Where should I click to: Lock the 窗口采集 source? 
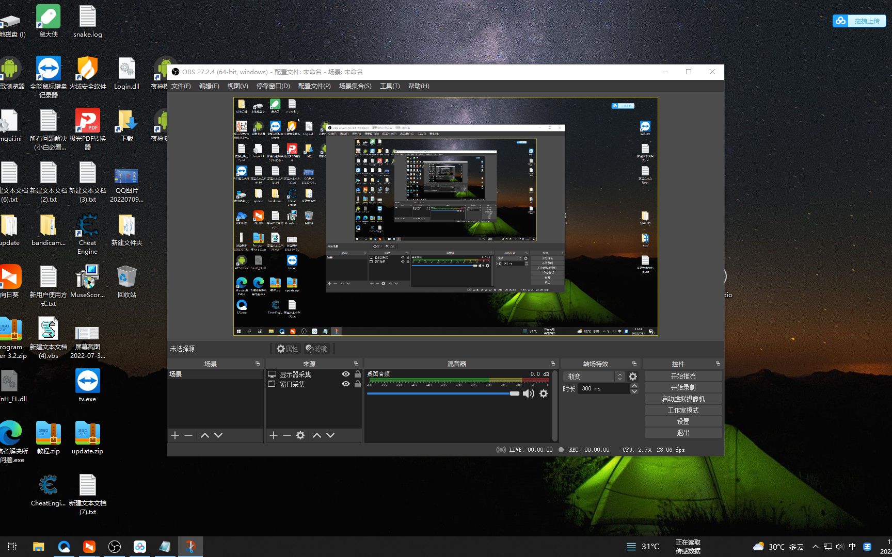357,384
